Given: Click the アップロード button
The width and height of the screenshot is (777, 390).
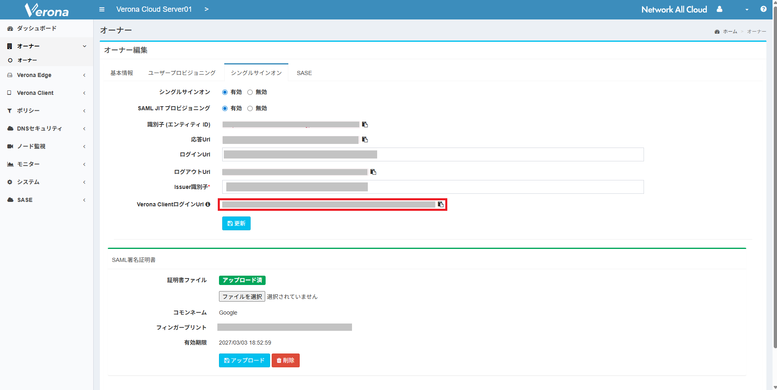Looking at the screenshot, I should point(245,360).
